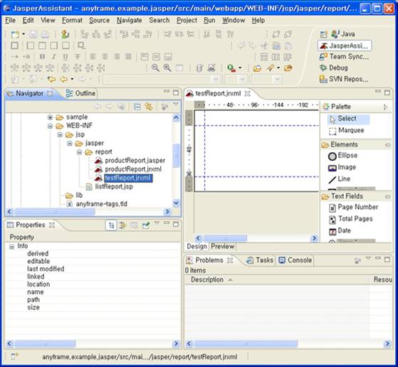Collapse the jasper folder
Screen dimensions: 398x367
click(70, 144)
